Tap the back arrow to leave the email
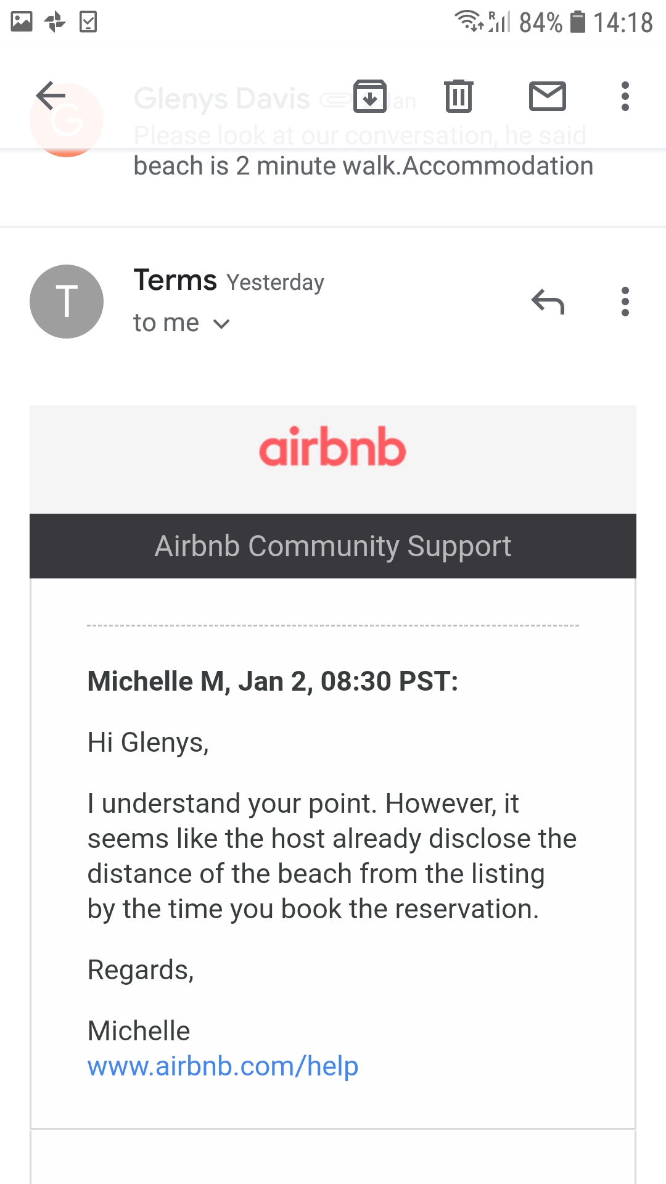This screenshot has height=1184, width=666. point(51,96)
